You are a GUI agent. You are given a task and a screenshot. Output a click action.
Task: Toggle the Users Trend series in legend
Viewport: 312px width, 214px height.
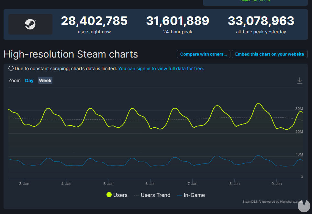tap(152, 195)
